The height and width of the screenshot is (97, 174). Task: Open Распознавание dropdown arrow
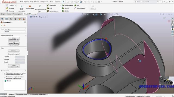[61, 11]
